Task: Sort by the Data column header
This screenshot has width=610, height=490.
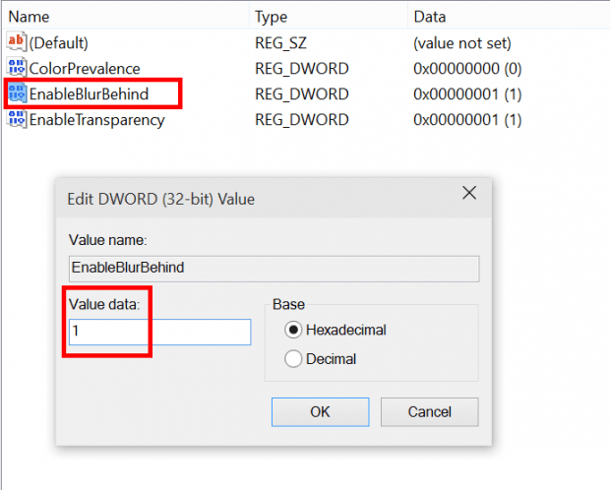Action: 429,17
